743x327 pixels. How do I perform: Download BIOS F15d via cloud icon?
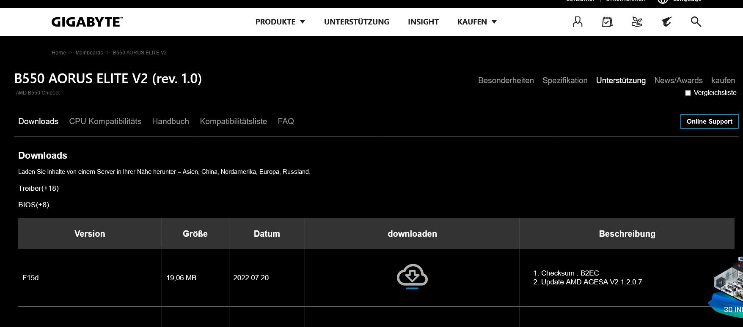point(412,276)
